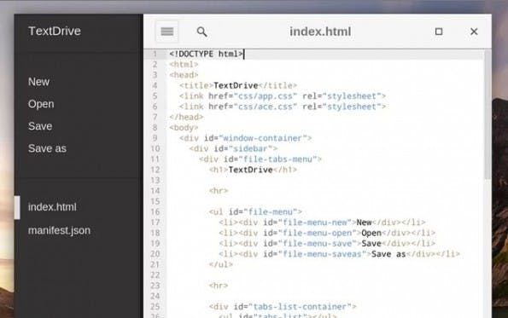Click the editor's vertical scrollbar thumb
Viewport: 508px width, 318px height.
click(x=488, y=115)
